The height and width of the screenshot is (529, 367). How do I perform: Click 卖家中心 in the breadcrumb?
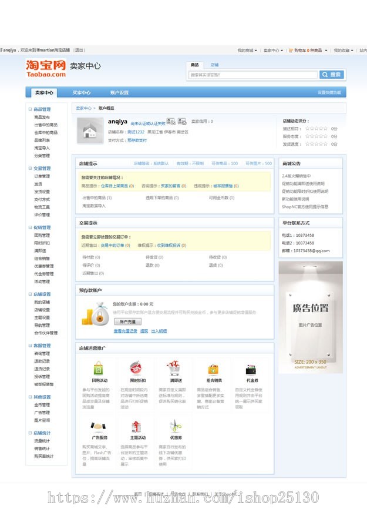[83, 108]
